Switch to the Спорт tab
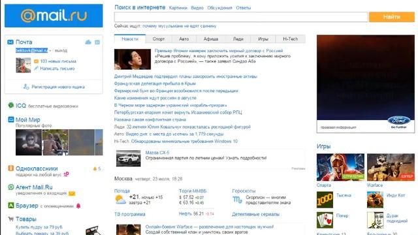The image size is (418, 235). 159,39
